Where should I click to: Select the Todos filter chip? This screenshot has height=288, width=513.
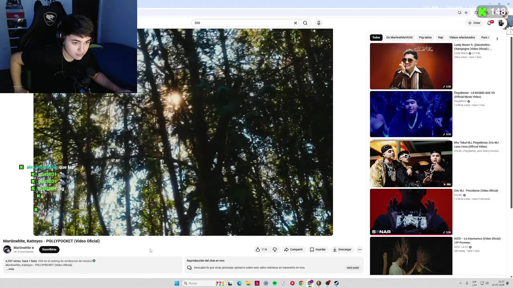376,38
